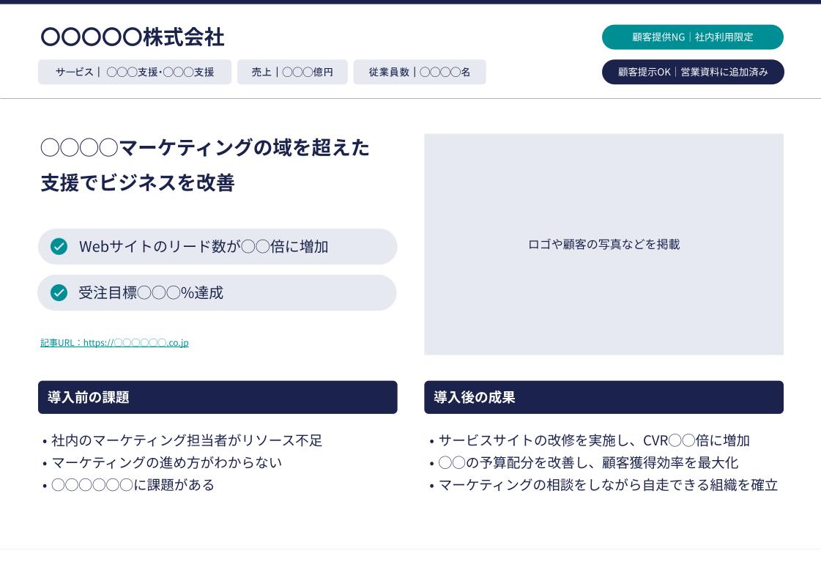The height and width of the screenshot is (581, 821).
Task: Select the 従業員数 tag
Action: tap(419, 72)
